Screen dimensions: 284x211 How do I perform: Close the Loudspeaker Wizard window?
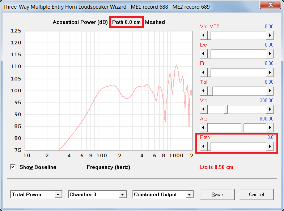tap(271, 5)
